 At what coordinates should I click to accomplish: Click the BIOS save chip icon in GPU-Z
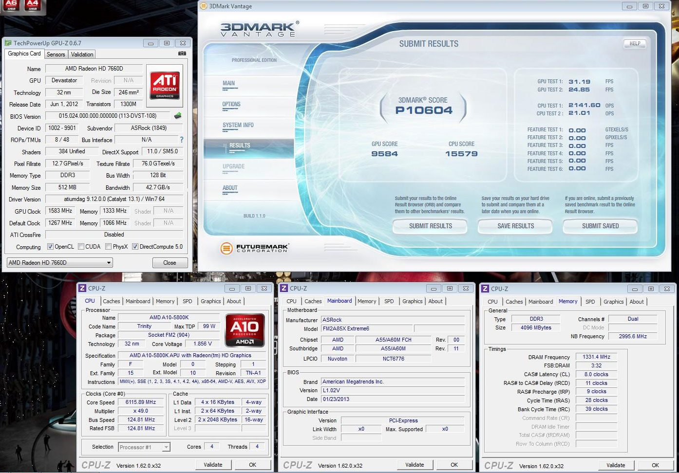[178, 116]
